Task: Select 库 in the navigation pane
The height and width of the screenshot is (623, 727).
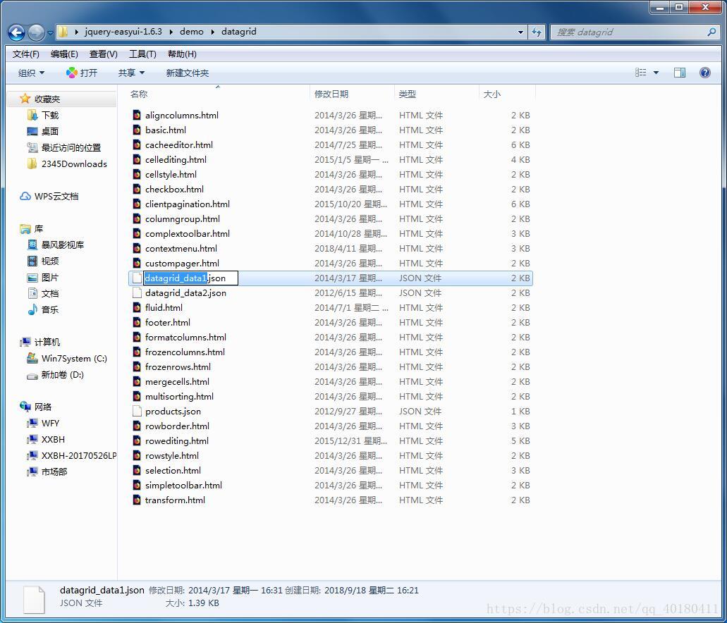Action: 39,229
